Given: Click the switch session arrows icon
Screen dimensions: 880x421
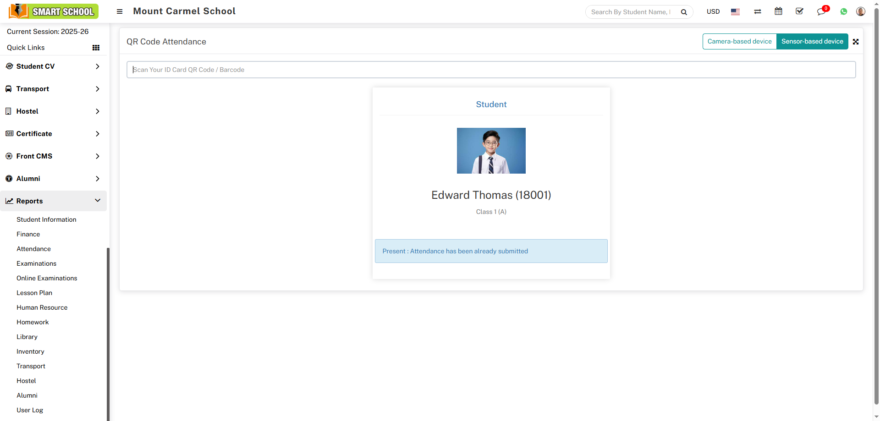Looking at the screenshot, I should (758, 11).
